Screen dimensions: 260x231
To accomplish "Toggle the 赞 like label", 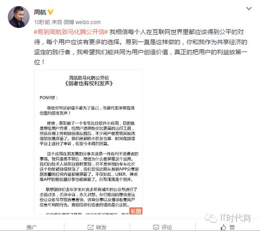I will click(x=232, y=227).
